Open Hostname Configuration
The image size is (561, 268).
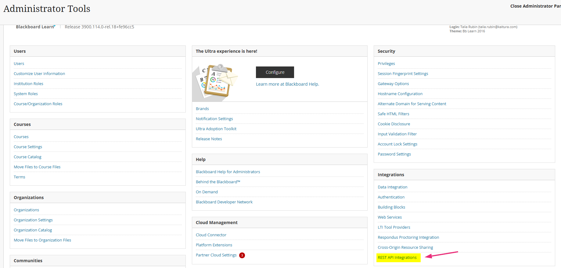(400, 94)
